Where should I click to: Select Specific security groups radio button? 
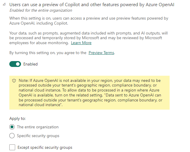click(x=12, y=136)
